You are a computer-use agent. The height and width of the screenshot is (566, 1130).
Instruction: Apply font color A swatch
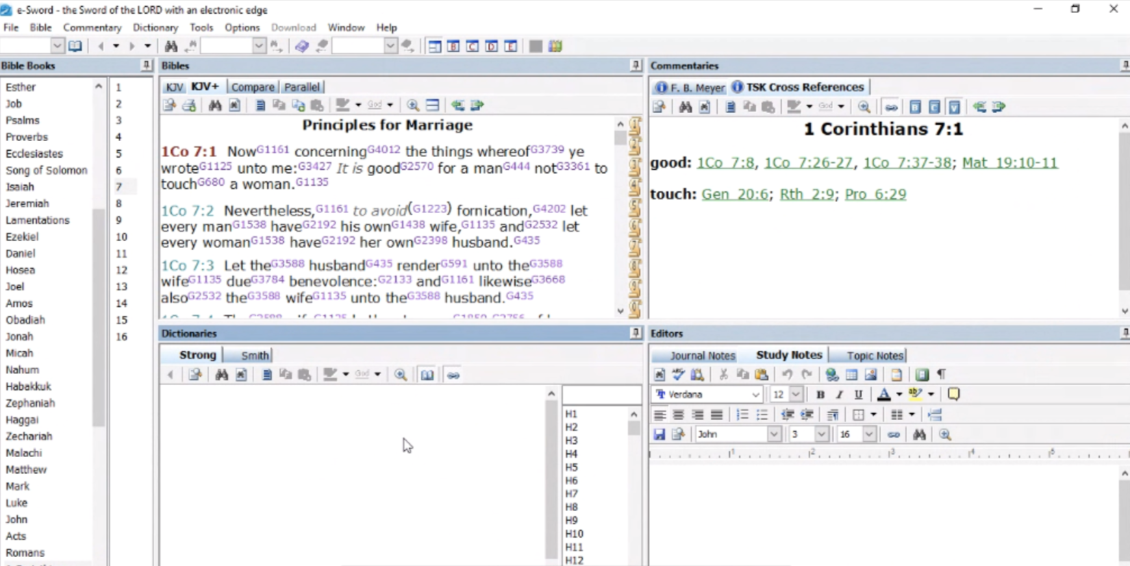pyautogui.click(x=884, y=394)
